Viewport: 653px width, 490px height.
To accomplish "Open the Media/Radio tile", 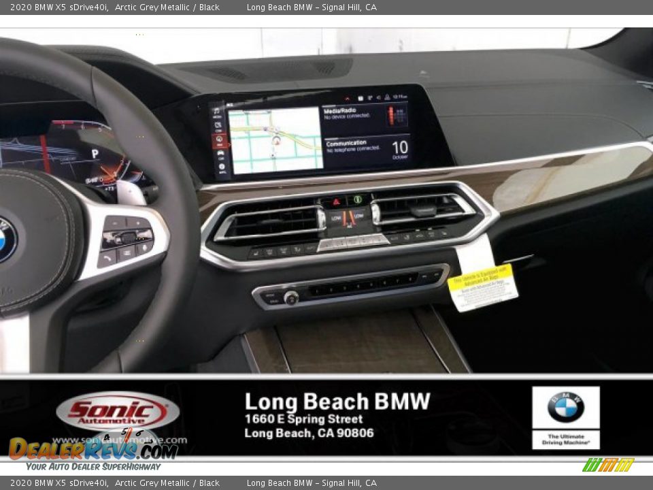I will (365, 117).
